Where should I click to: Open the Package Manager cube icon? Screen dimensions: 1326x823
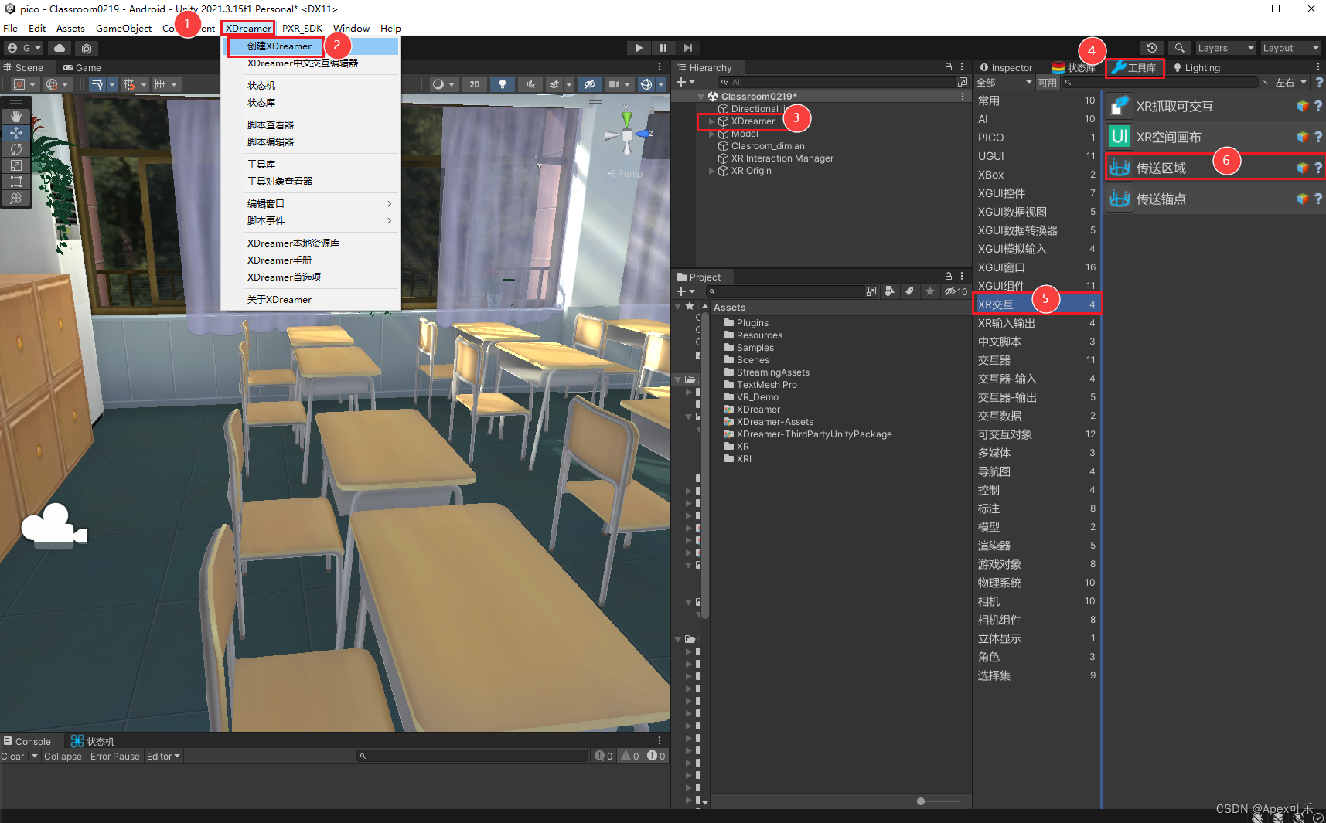click(87, 48)
